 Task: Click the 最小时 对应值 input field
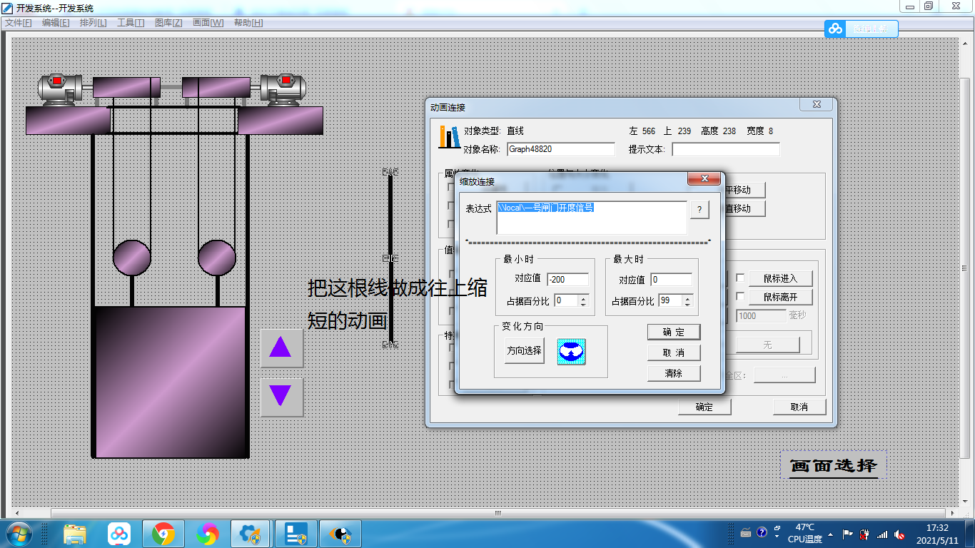click(x=567, y=280)
